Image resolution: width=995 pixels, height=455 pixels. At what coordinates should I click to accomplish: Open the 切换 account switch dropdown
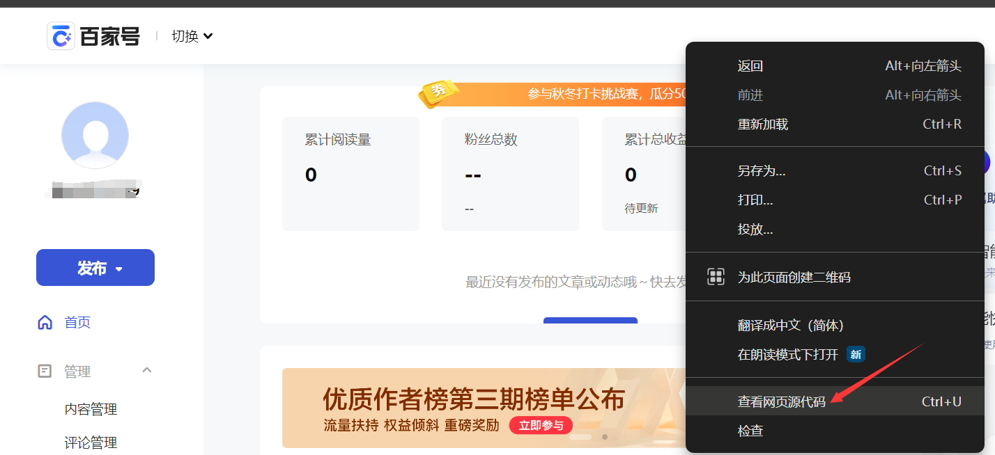click(x=192, y=36)
